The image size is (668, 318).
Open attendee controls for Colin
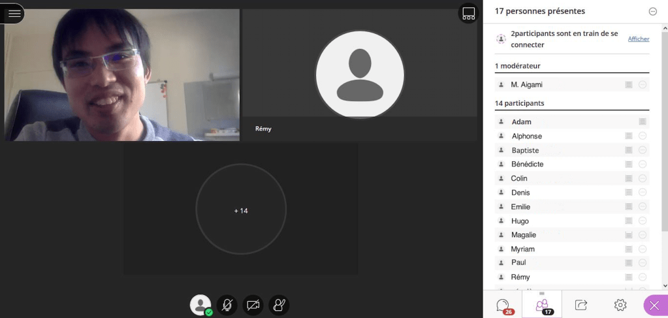[x=643, y=179]
